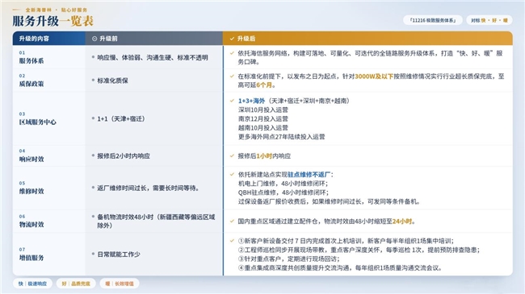The width and height of the screenshot is (525, 294).
Task: Click the line 机电上门维修，48小时维修闭环
Action: pos(283,184)
